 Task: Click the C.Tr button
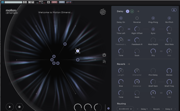[x=54, y=2]
